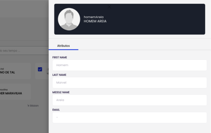Click the EMAIL label
This screenshot has height=133, width=211.
(56, 110)
